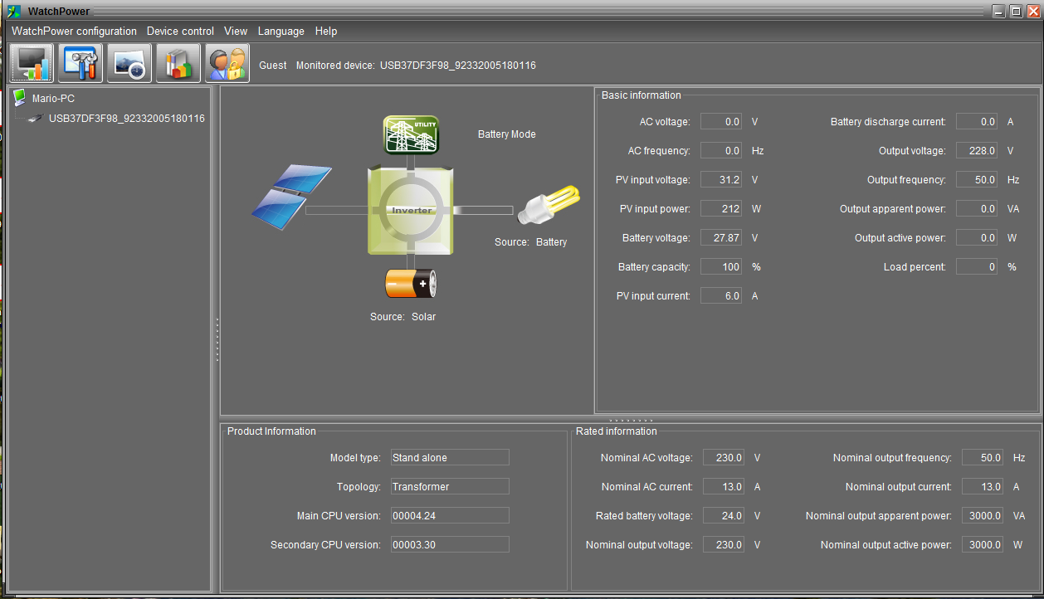Click the PV input power value 212

click(x=721, y=209)
